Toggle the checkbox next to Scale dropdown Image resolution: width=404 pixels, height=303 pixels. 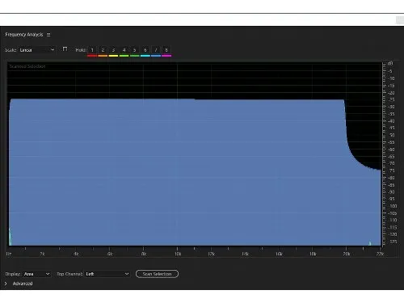click(65, 49)
